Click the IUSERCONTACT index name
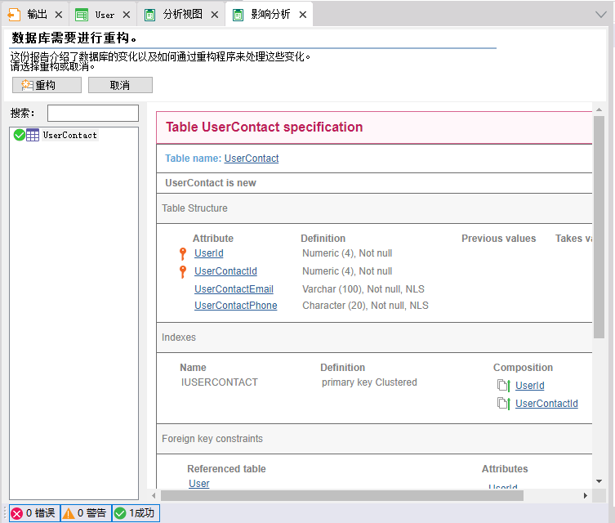 click(219, 382)
